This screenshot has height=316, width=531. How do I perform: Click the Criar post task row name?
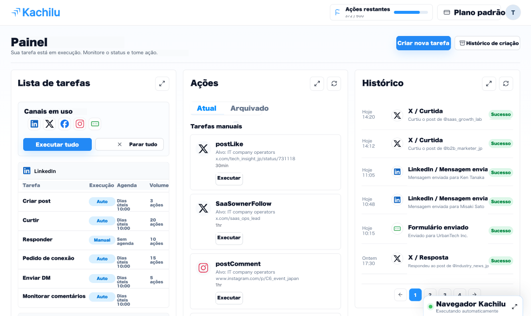[37, 201]
